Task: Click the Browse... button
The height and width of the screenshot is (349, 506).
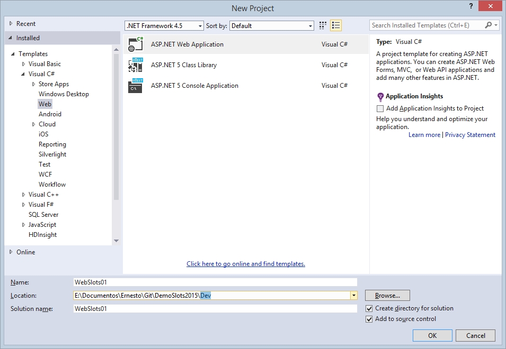Action: tap(387, 296)
